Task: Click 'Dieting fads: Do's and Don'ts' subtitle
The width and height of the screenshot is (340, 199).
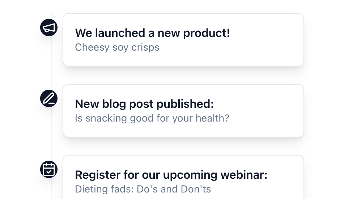Action: [143, 189]
